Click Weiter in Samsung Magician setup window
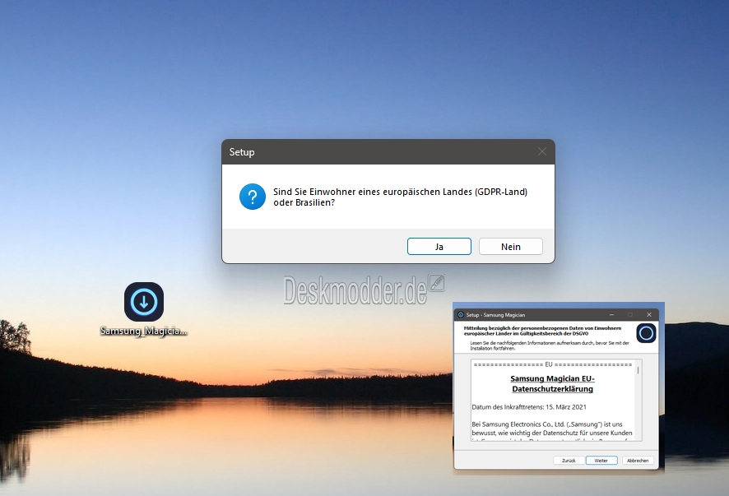This screenshot has height=496, width=729. 601,460
